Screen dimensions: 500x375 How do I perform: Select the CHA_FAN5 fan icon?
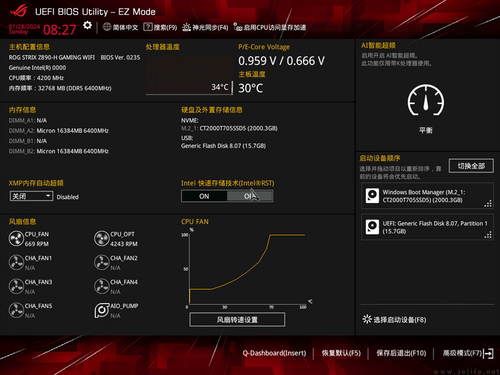pos(16,310)
